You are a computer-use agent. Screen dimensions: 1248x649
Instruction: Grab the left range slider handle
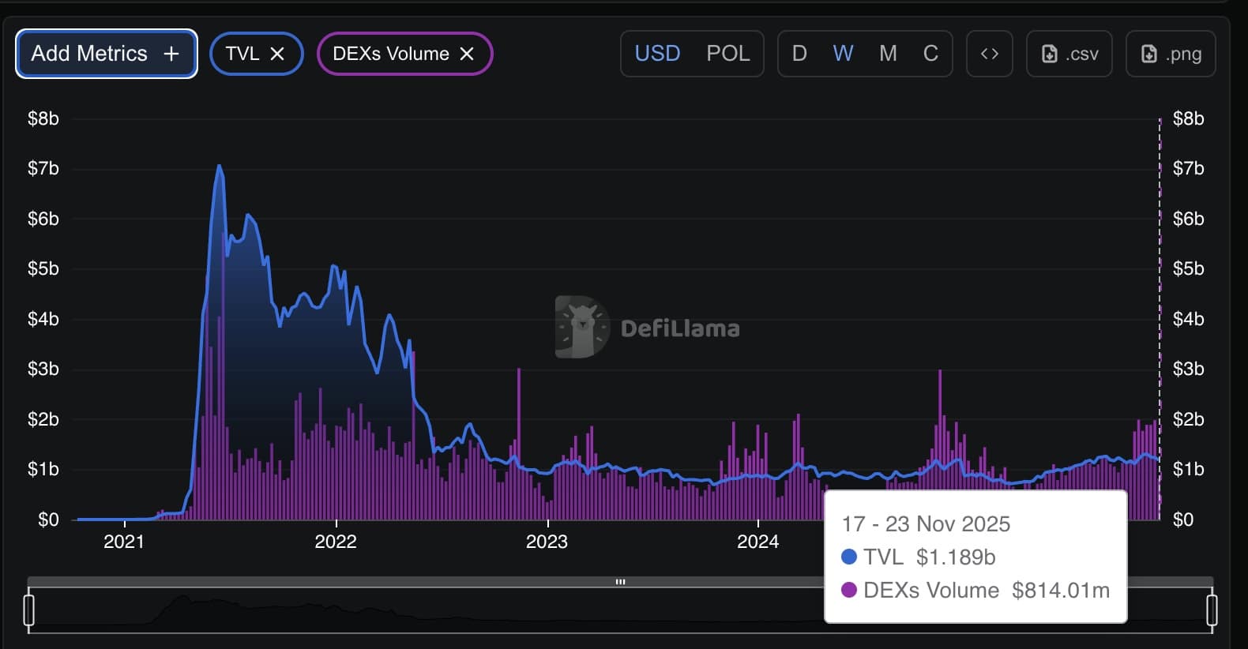point(29,610)
